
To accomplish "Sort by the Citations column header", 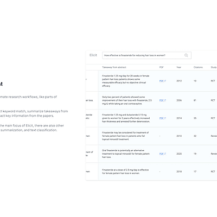I will (x=198, y=67).
